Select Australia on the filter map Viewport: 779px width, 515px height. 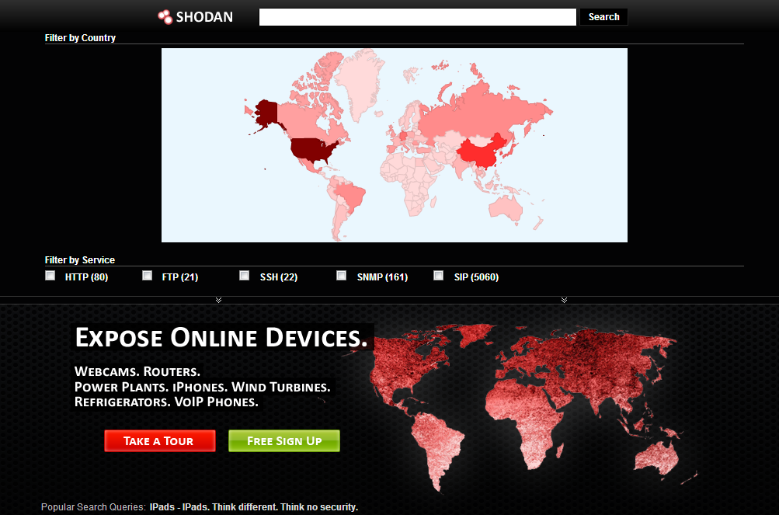[x=506, y=209]
